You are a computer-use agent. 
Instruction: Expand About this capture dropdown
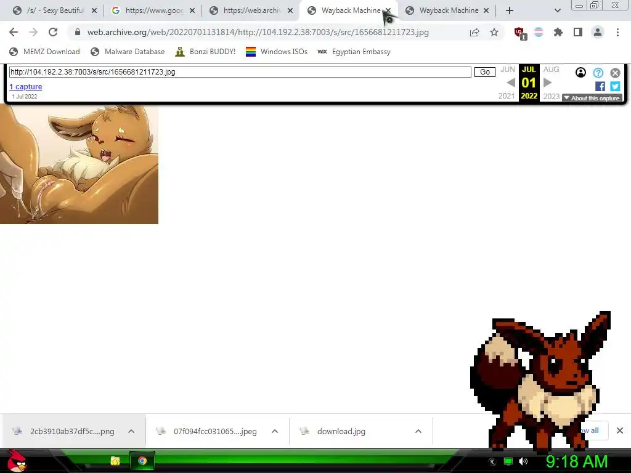tap(592, 98)
